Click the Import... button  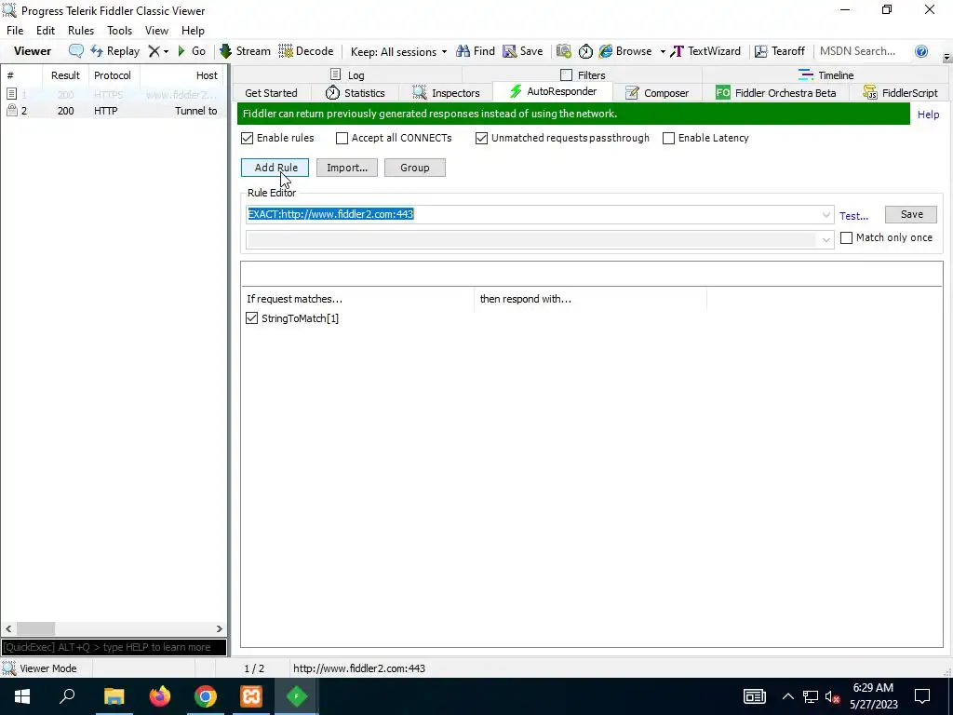(x=347, y=168)
